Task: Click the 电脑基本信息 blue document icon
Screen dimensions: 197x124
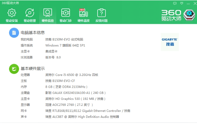Action: [x=14, y=33]
